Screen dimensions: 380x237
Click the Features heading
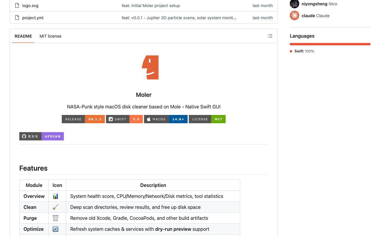point(33,168)
